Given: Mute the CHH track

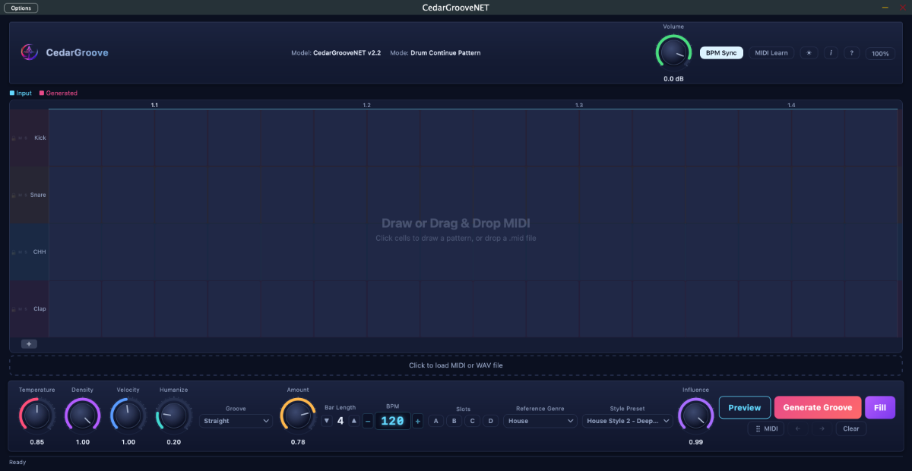Looking at the screenshot, I should coord(20,252).
